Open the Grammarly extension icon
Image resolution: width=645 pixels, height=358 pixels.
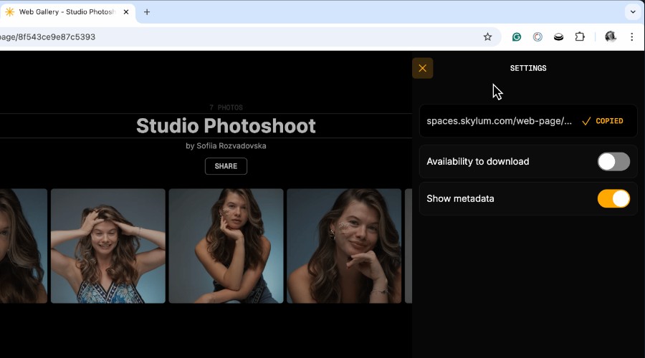517,37
